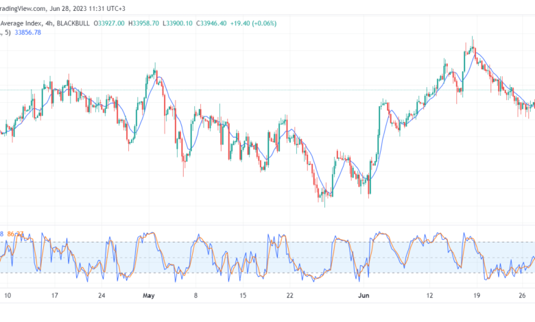
Task: Click the 19 date label in June
Action: pos(476,295)
